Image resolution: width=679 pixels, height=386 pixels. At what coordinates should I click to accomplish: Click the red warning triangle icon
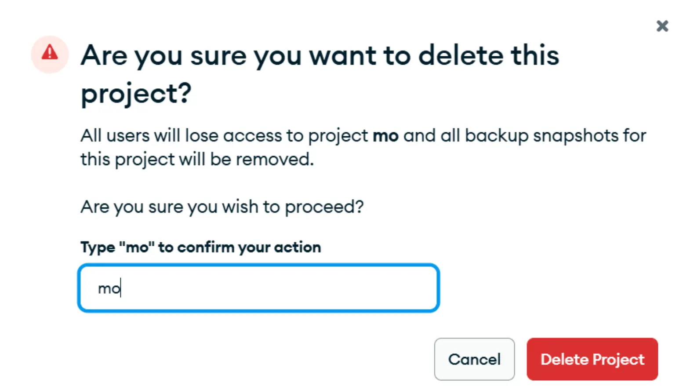tap(50, 53)
